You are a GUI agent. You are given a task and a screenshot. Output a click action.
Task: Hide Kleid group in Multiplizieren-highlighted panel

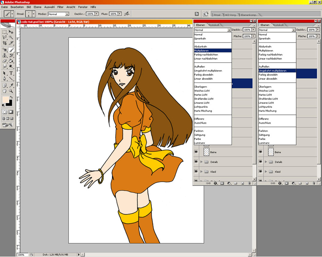(196, 171)
